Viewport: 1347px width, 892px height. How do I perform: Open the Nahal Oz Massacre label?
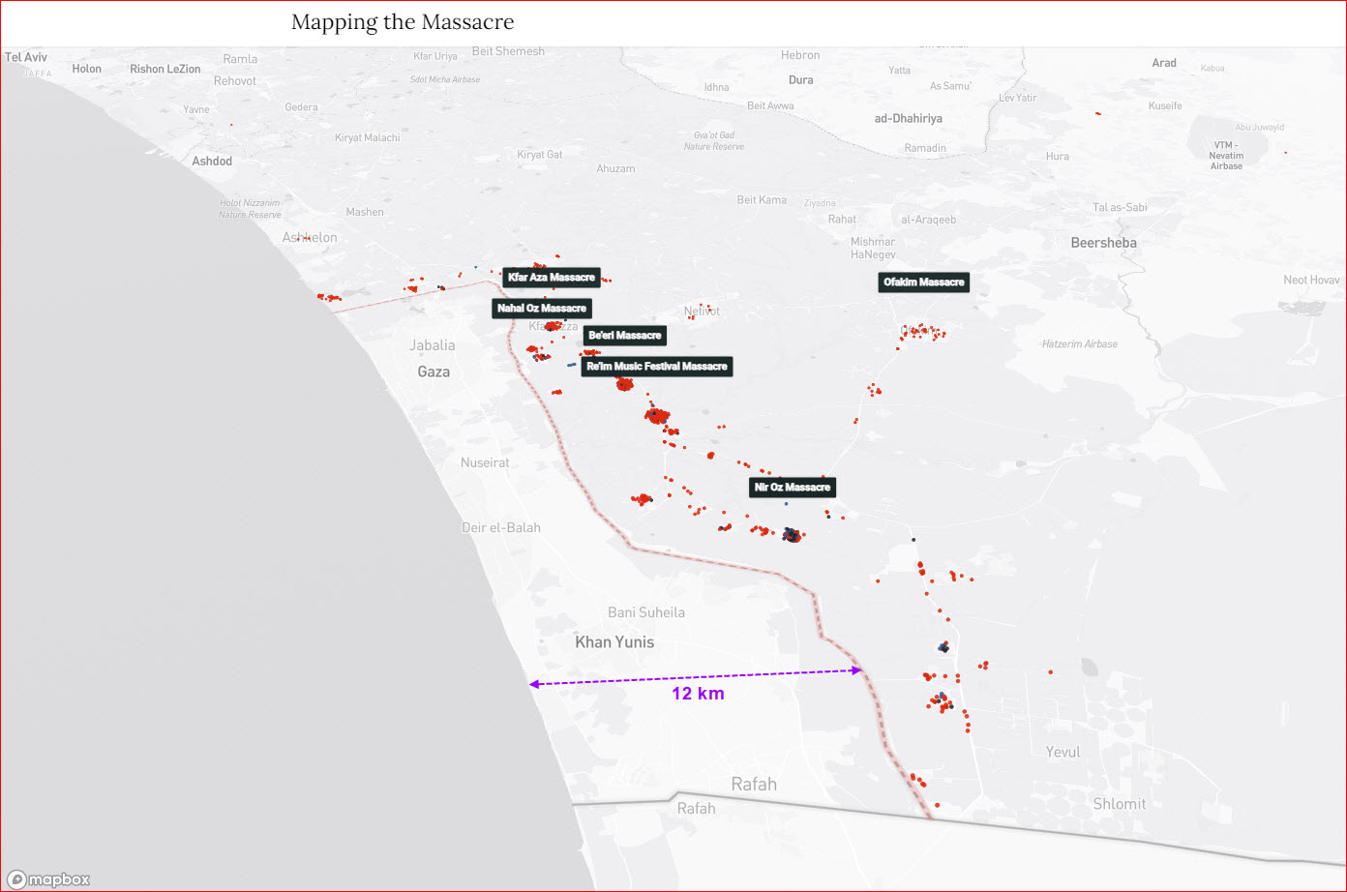tap(542, 309)
